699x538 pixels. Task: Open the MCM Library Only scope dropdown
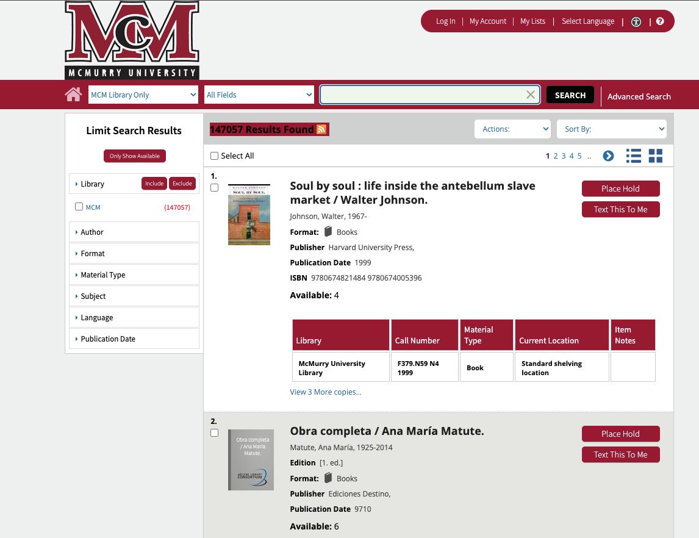coord(143,95)
